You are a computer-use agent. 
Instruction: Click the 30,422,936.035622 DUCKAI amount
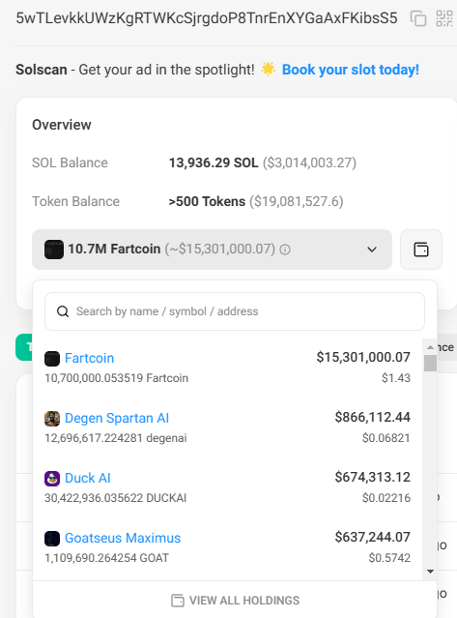pos(115,498)
